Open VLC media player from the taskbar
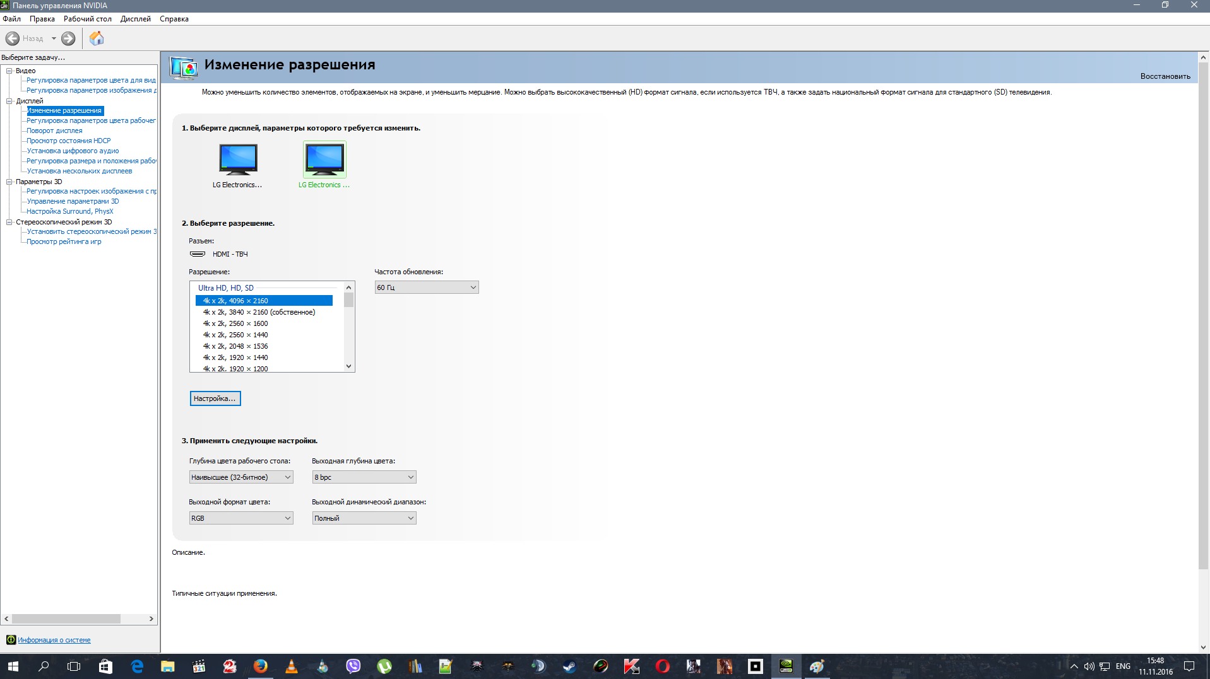The image size is (1210, 679). click(291, 666)
